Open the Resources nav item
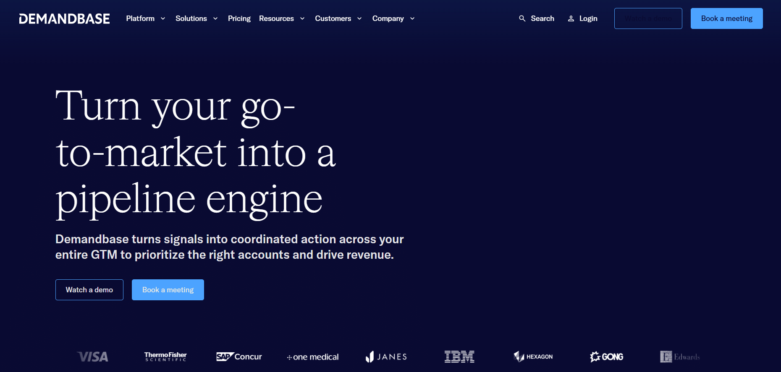This screenshot has height=372, width=781. 276,18
